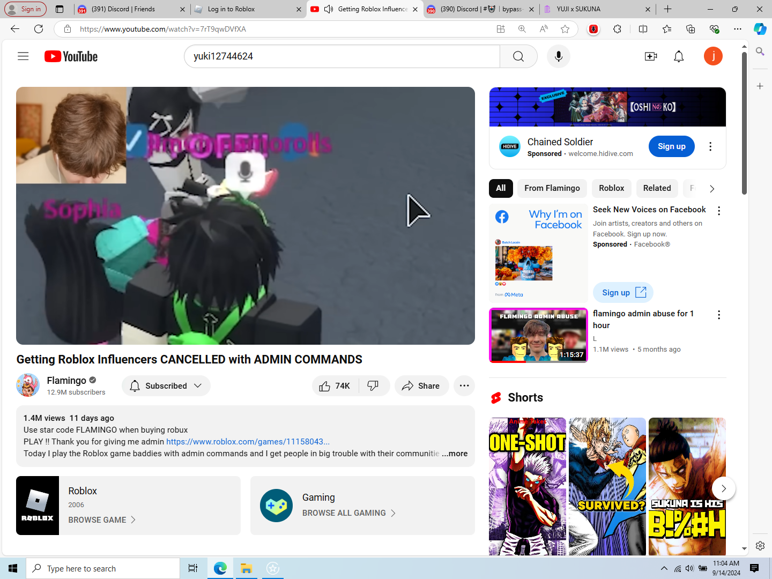Image resolution: width=772 pixels, height=579 pixels.
Task: Switch to YUJI x SUKUNA tab
Action: pyautogui.click(x=597, y=9)
